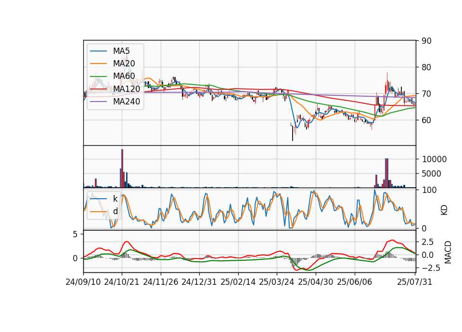
Task: Click the tallest volume bar near 24/10/21
Action: click(122, 168)
